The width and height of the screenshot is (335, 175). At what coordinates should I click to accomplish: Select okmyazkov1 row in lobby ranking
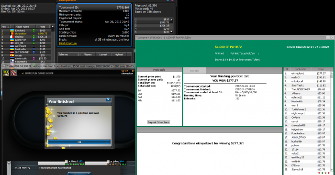point(307,74)
